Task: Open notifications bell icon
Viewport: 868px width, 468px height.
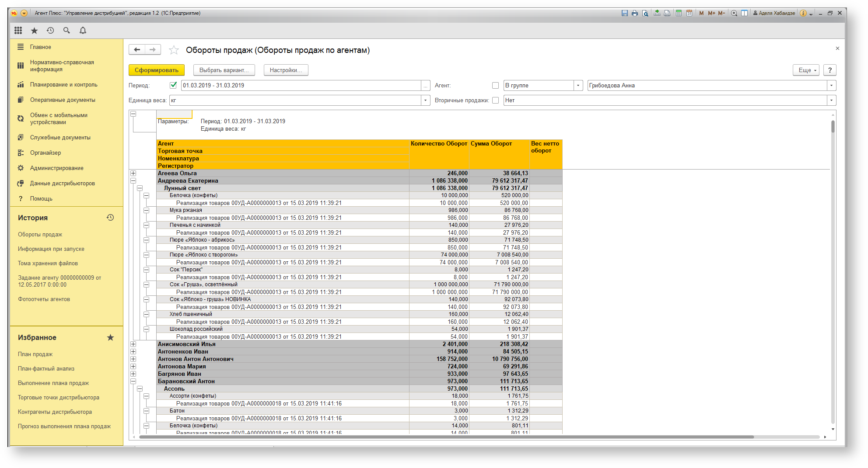Action: (83, 30)
